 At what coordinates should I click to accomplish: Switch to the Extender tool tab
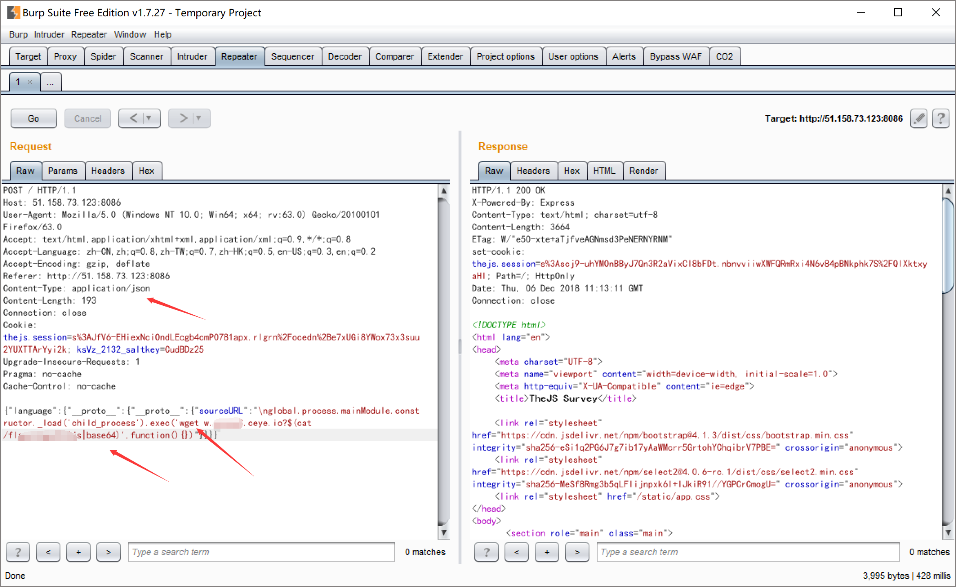[x=445, y=56]
